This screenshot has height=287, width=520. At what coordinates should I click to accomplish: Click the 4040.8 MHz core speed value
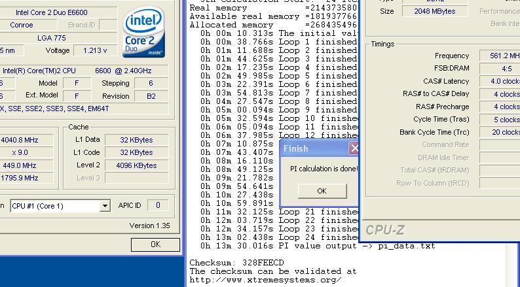26,140
